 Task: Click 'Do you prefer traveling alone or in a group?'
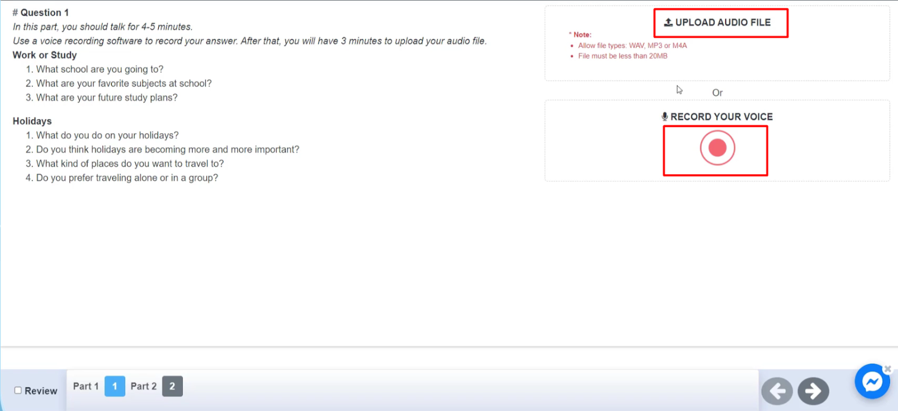127,178
